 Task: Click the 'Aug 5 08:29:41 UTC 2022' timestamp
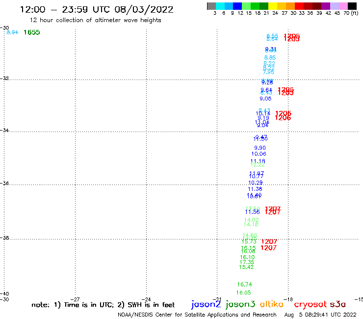point(320,315)
